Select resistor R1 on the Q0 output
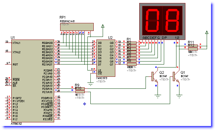The image size is (215, 130). click(132, 43)
